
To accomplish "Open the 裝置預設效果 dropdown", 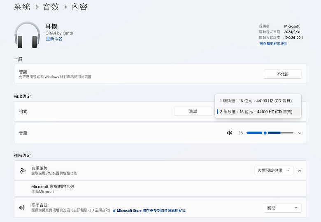I will 274,171.
